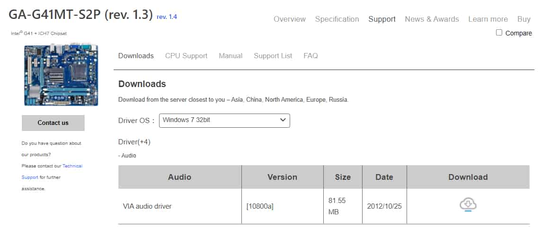Open the FAQ tab
The image size is (541, 238).
click(x=310, y=56)
